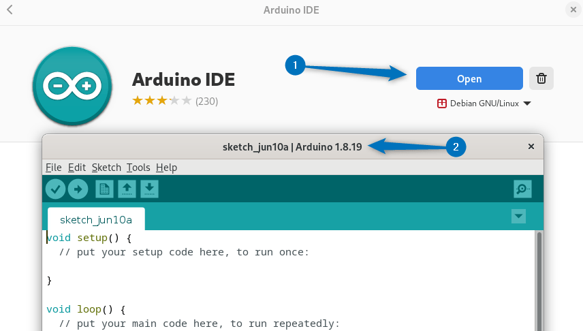
Task: Click the star rating (230) reviews
Action: 175,101
